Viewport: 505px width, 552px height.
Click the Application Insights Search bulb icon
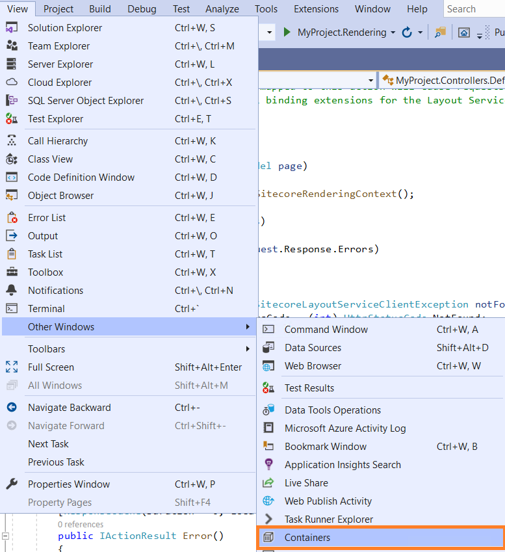268,465
